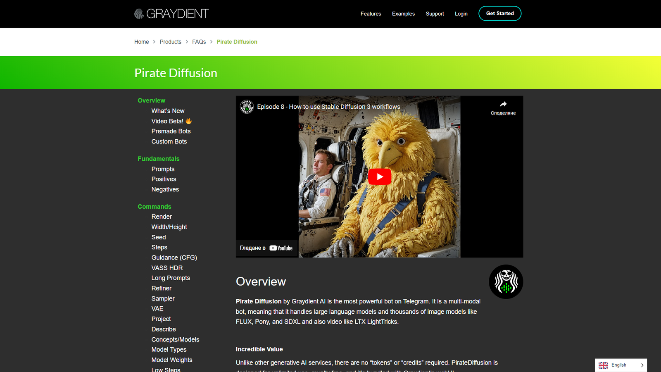The image size is (661, 372).
Task: Click the Pirate Diffusion skull logo
Action: pos(506,282)
